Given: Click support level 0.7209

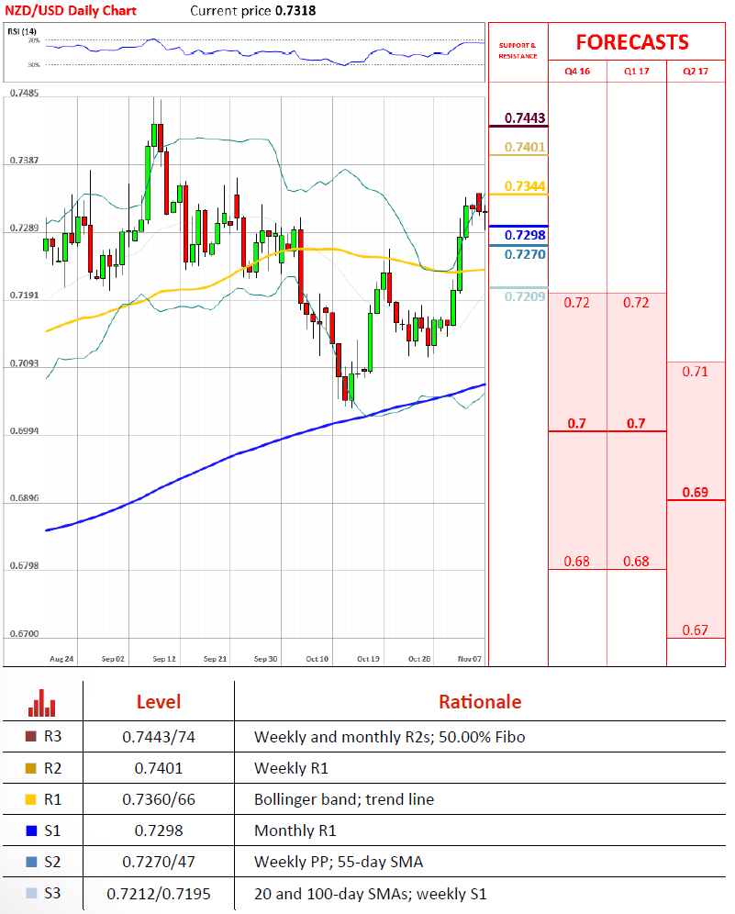Looking at the screenshot, I should point(525,296).
